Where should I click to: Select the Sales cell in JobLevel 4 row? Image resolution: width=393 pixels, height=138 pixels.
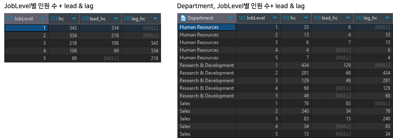point(207,126)
